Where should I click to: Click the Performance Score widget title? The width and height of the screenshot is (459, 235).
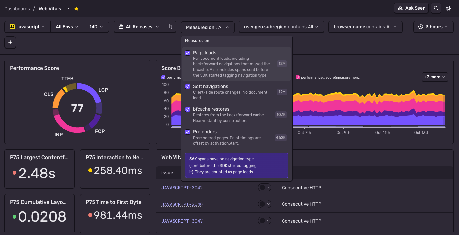tap(34, 68)
